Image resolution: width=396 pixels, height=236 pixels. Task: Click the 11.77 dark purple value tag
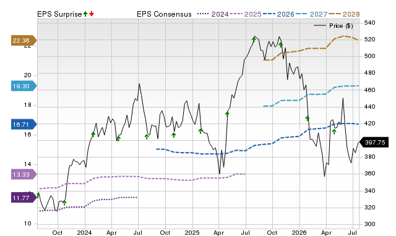coord(24,198)
